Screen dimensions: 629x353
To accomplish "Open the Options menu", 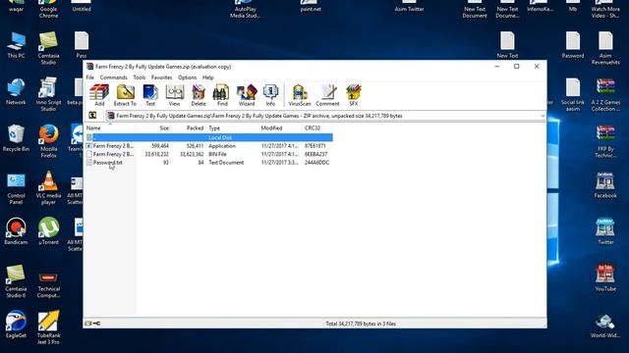I will coord(188,77).
